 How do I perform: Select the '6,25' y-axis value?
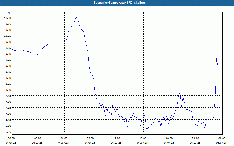click(9, 132)
